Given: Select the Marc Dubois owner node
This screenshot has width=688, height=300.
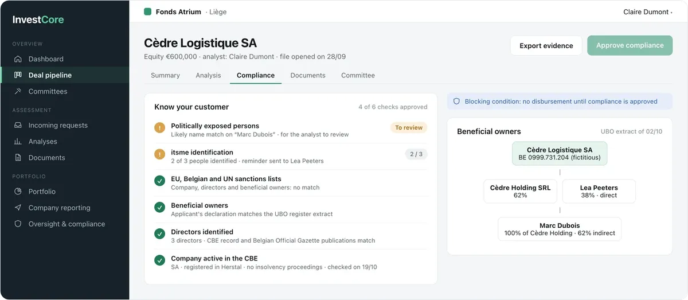Looking at the screenshot, I should pyautogui.click(x=560, y=229).
